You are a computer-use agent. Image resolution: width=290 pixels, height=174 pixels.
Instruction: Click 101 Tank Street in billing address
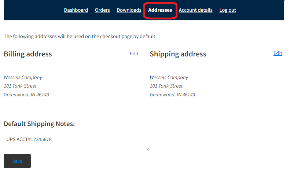point(20,86)
